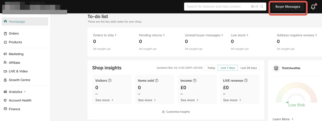Choose the Last 28 days range
This screenshot has width=322, height=121.
pyautogui.click(x=249, y=68)
